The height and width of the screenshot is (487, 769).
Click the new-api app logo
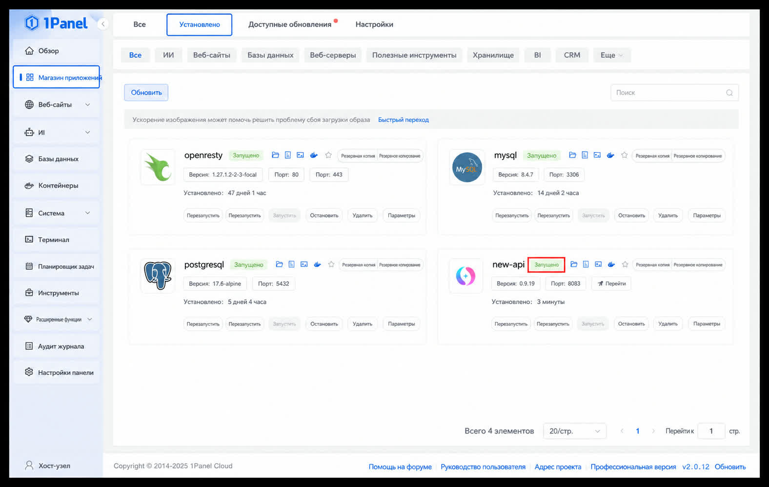point(465,276)
